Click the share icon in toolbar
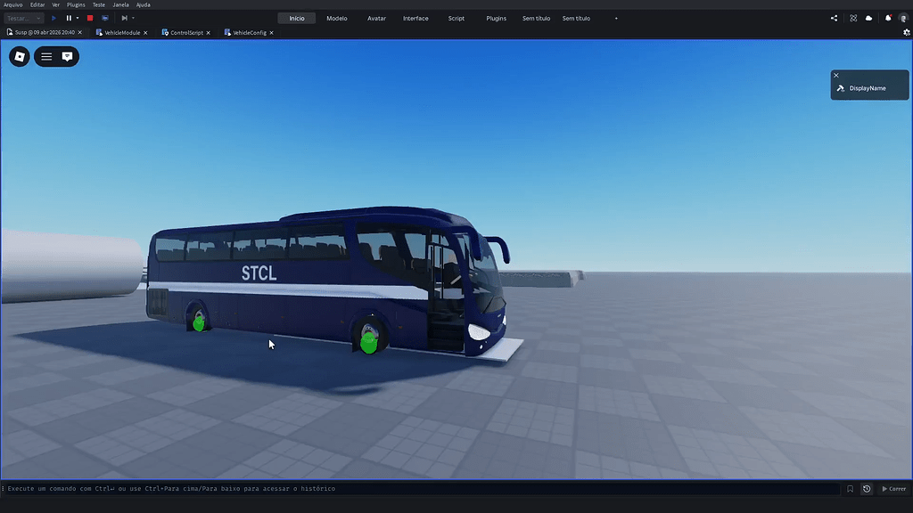Screen dimensions: 913x513 point(834,18)
